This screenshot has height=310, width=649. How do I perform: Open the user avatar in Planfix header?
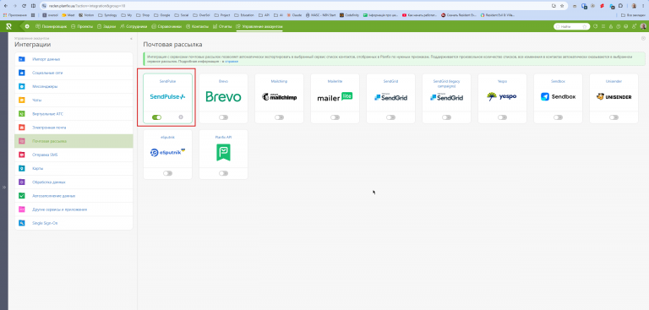(x=643, y=26)
